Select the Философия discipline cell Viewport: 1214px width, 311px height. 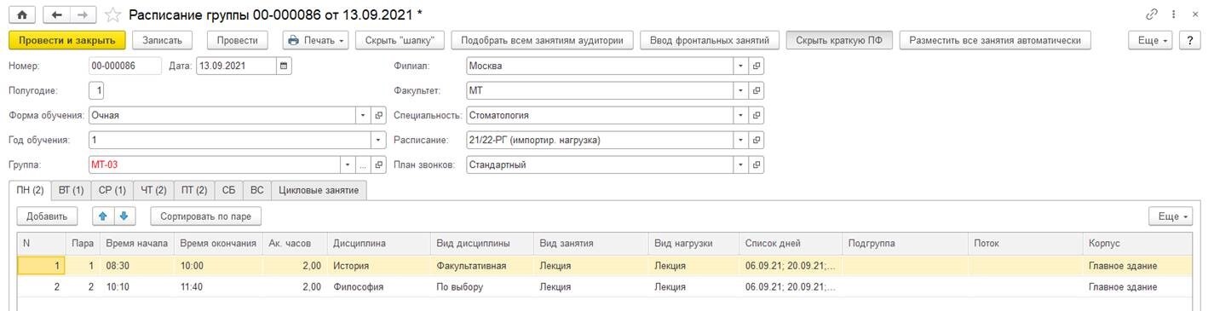pos(377,287)
